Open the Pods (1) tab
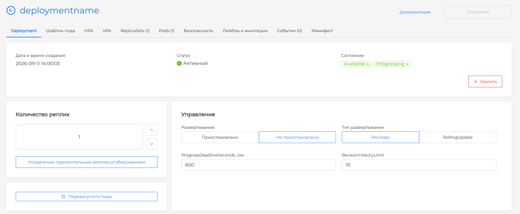The image size is (520, 214). pos(167,31)
